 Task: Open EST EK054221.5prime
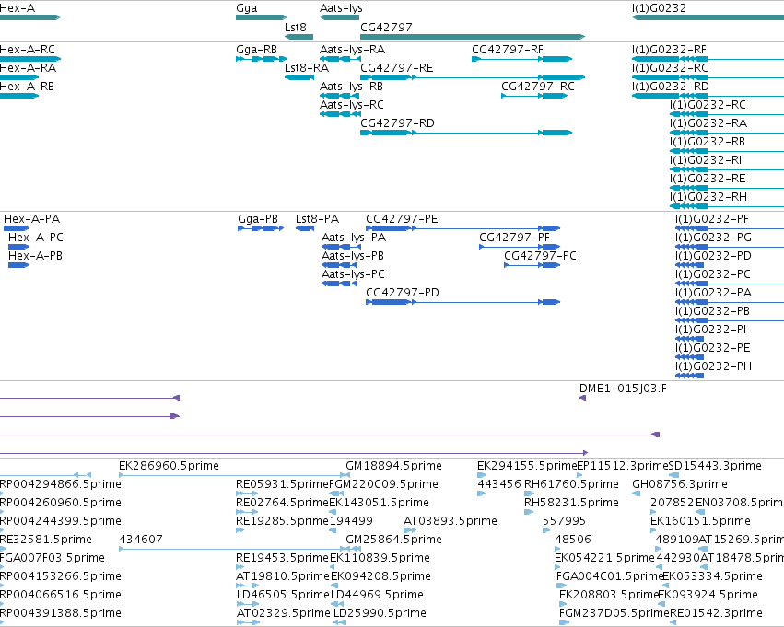559,567
